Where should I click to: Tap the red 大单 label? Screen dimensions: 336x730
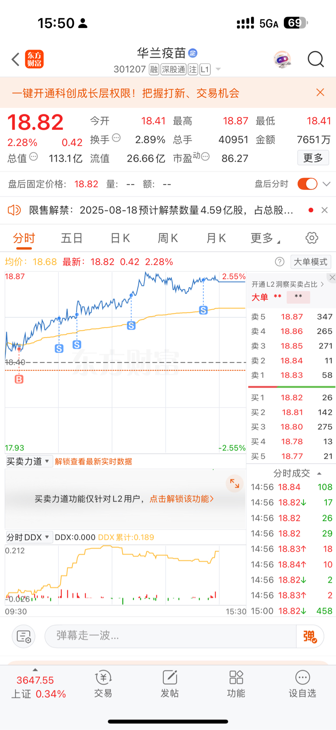pos(259,297)
